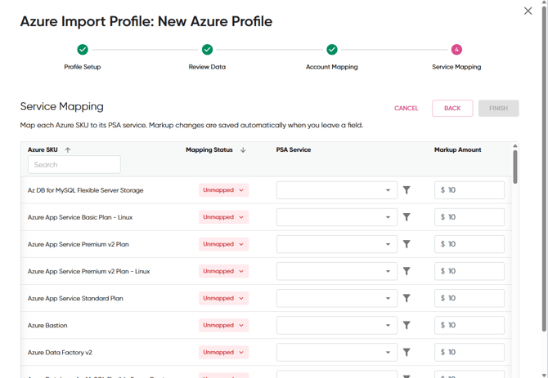This screenshot has width=548, height=378.
Task: Open PSA Service dropdown for Az DB for MySQL row
Action: coord(336,190)
